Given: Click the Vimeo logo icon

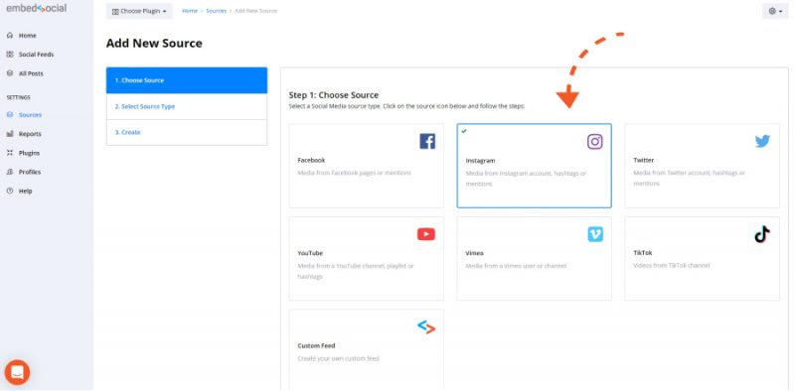Looking at the screenshot, I should pyautogui.click(x=595, y=234).
